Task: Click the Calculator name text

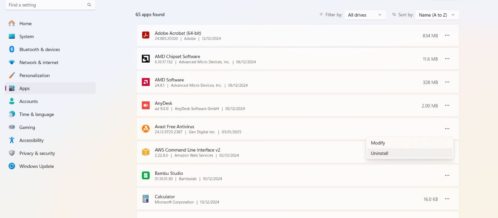Action: tap(165, 197)
